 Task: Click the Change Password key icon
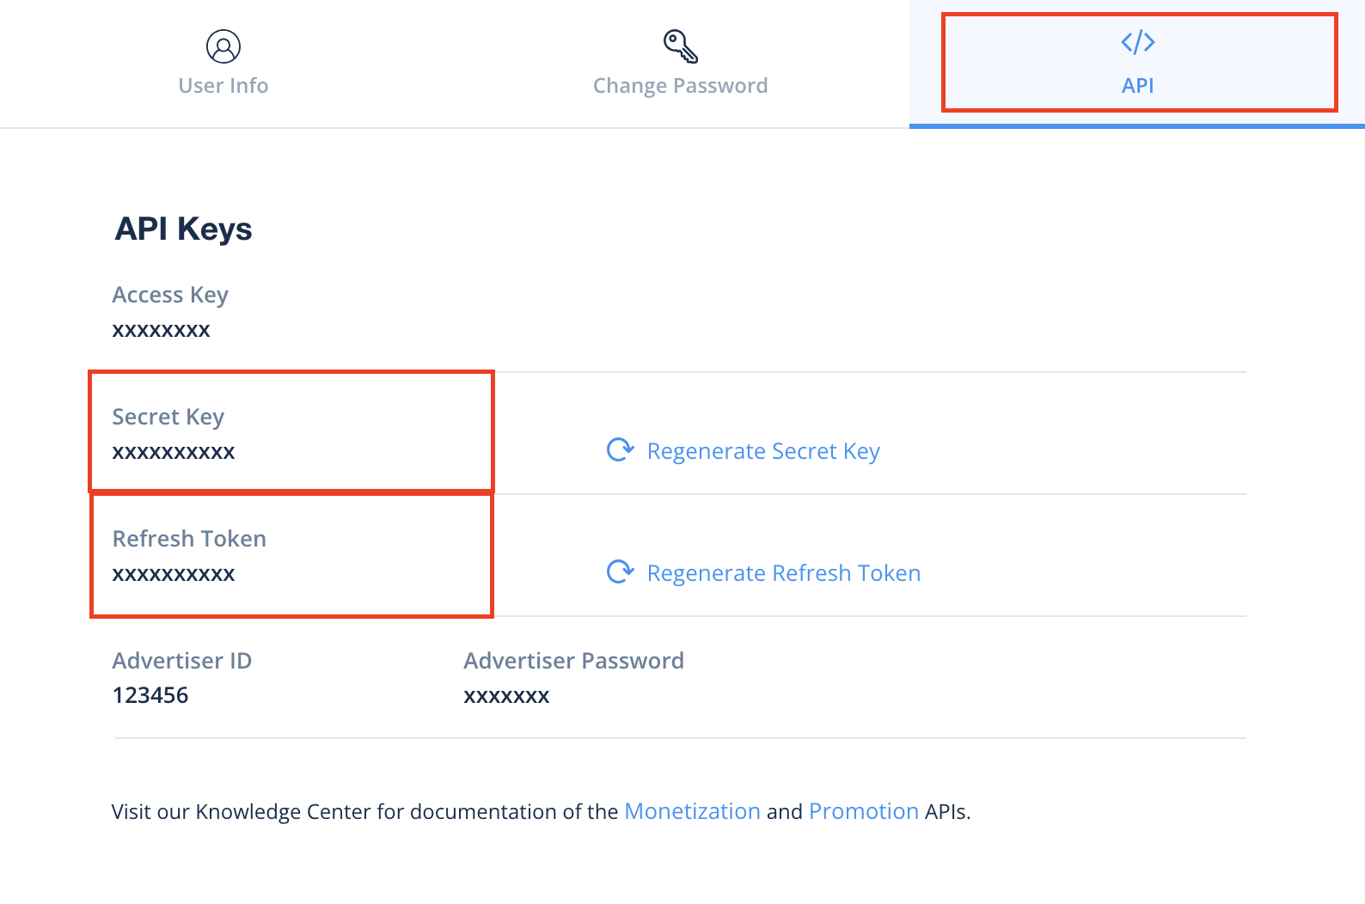pyautogui.click(x=680, y=46)
